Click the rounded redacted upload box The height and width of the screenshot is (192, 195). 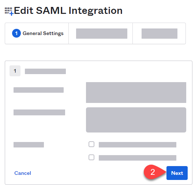[x=136, y=120]
